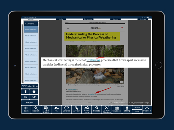The image size is (174, 130).
Task: Click the battery indicator in status bar
Action: 148,17
